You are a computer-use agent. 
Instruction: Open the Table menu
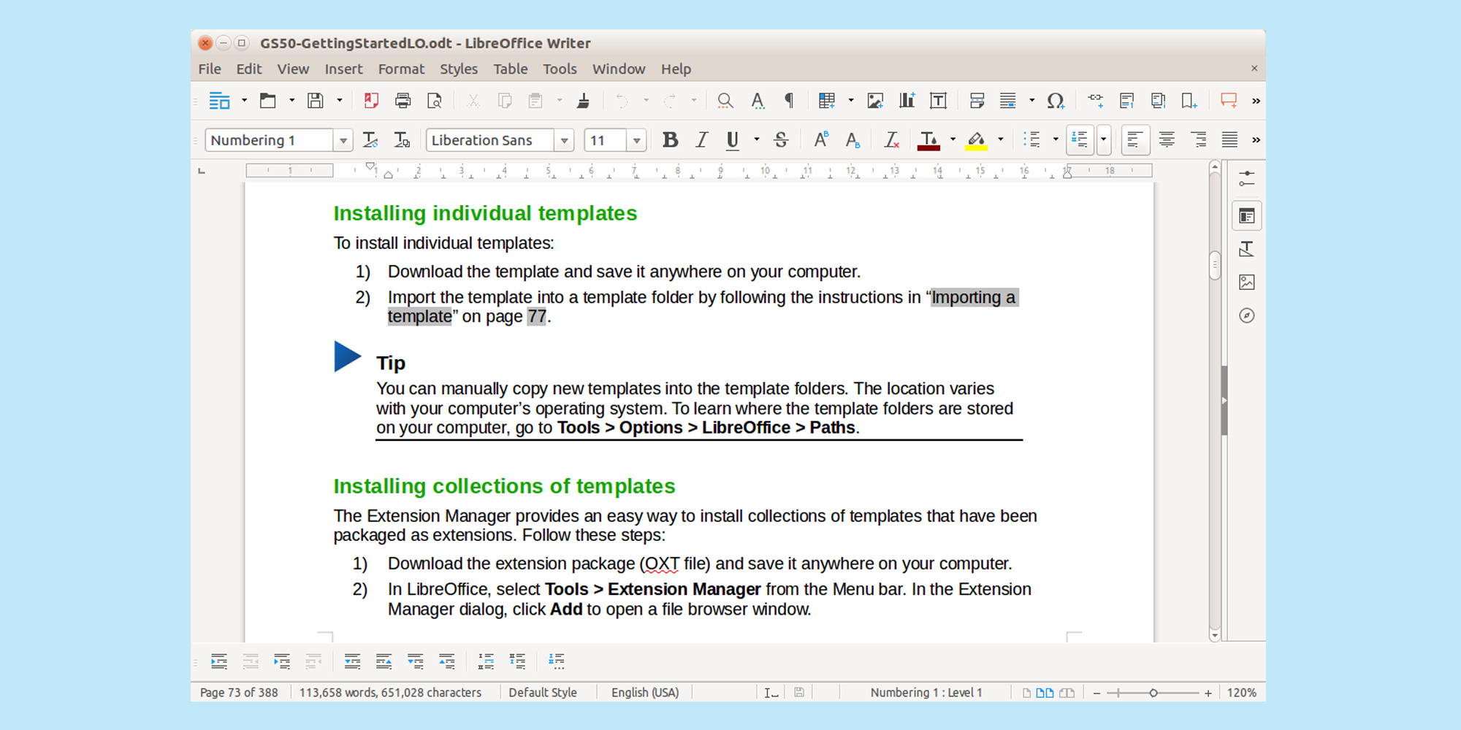(x=510, y=69)
